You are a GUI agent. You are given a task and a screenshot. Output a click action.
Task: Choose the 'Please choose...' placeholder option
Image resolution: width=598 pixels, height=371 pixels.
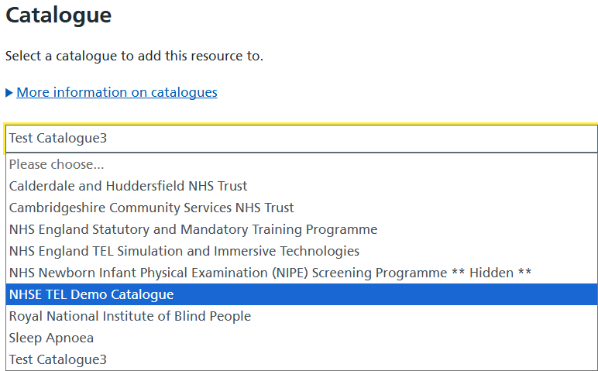tap(301, 164)
